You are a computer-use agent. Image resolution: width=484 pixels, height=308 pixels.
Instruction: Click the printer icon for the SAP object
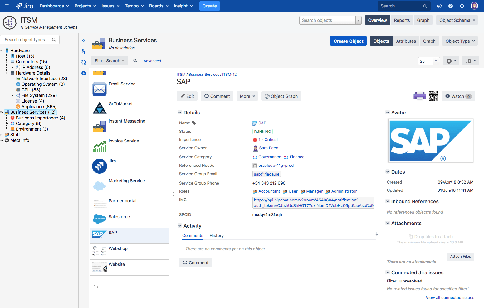419,96
